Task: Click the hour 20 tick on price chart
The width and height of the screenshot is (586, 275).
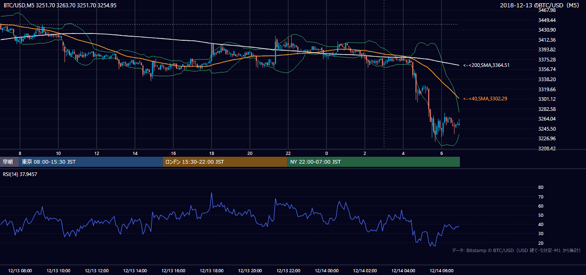Action: (250, 153)
